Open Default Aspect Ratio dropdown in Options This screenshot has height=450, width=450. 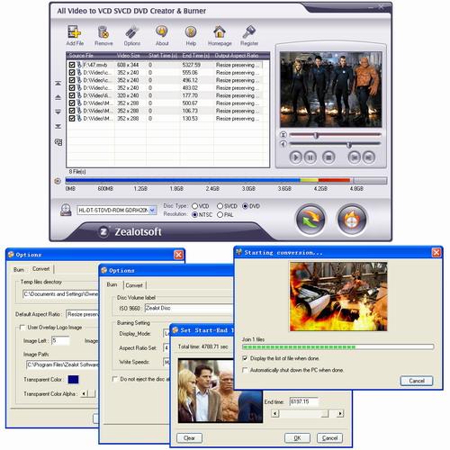click(82, 314)
